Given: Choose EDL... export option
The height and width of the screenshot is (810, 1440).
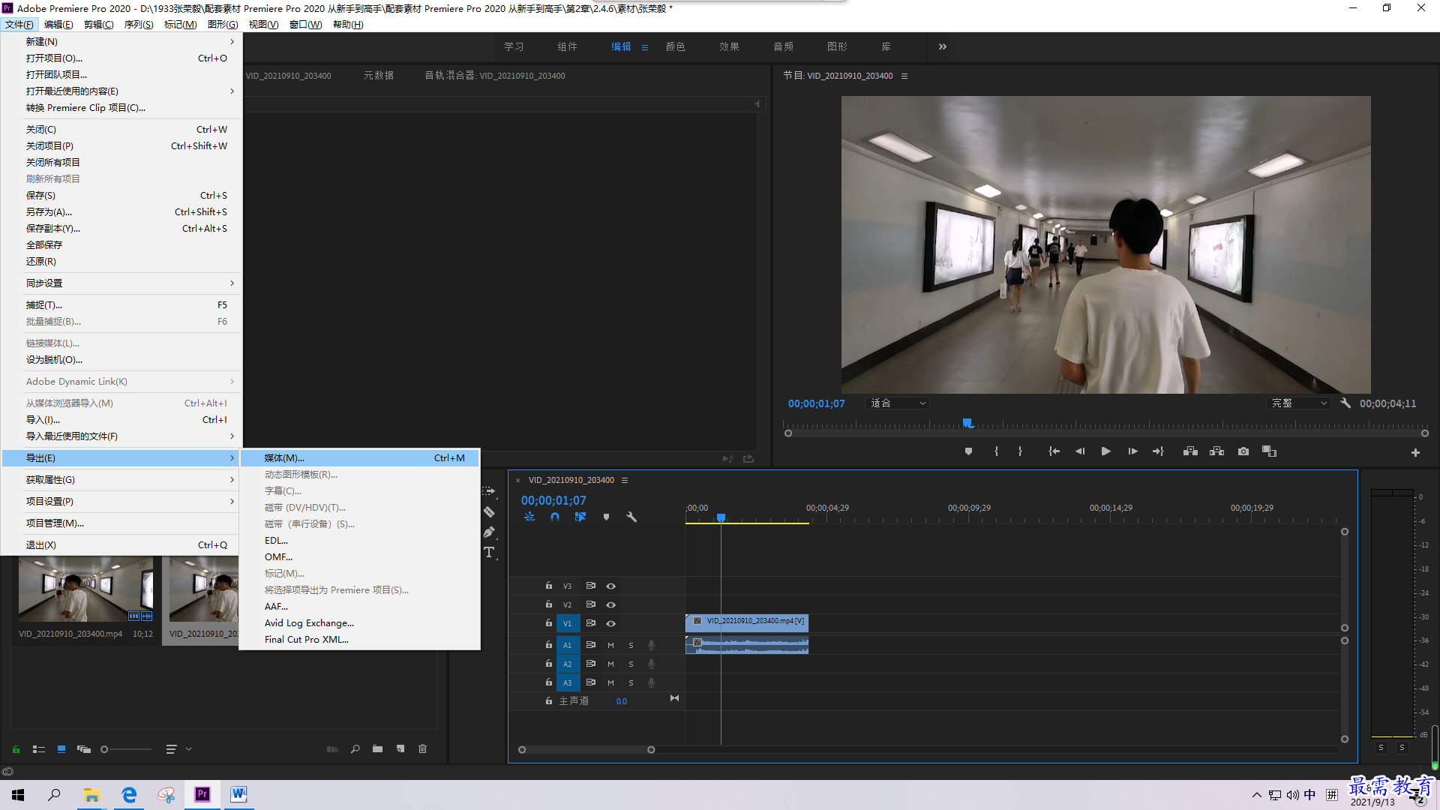Looking at the screenshot, I should click(x=360, y=540).
